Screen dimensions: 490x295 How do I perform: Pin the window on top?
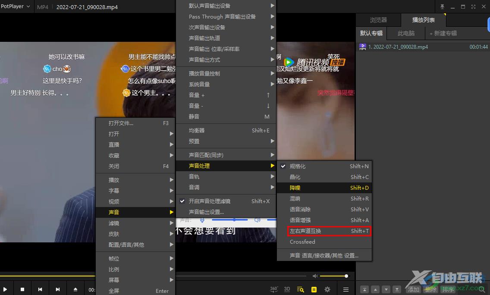tap(442, 6)
